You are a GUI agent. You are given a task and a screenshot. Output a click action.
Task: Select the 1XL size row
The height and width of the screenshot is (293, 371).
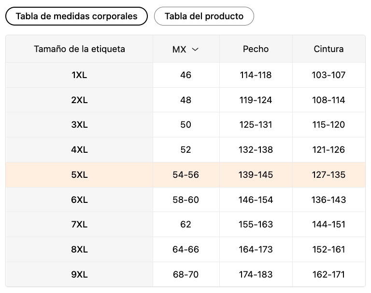pyautogui.click(x=185, y=75)
